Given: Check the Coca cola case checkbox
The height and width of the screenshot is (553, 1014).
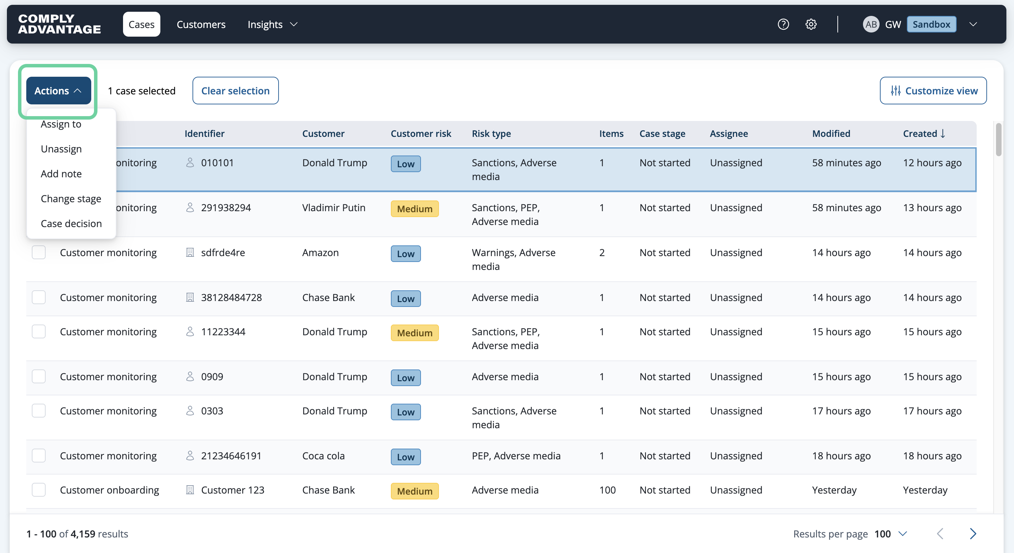Looking at the screenshot, I should pyautogui.click(x=39, y=456).
